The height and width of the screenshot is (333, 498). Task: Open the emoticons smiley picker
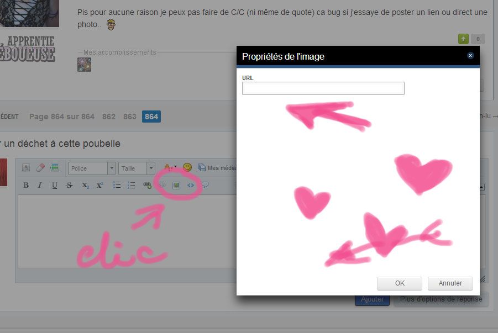[187, 167]
